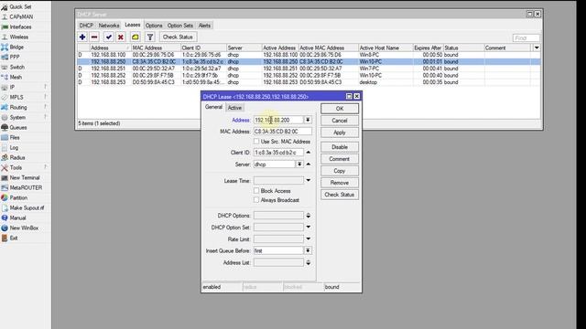Switch to DHCP tab in DHCP Server window
This screenshot has width=586, height=329.
86,26
